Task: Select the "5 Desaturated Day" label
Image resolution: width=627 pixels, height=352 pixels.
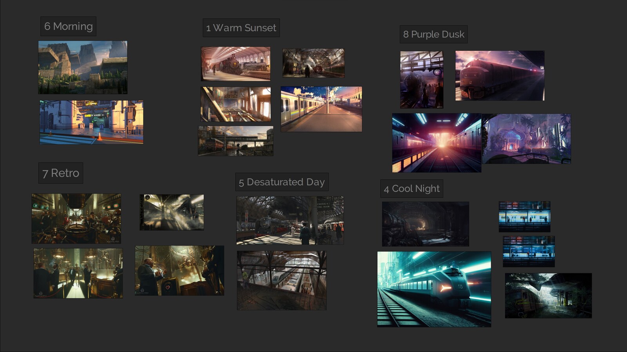Action: (x=282, y=182)
